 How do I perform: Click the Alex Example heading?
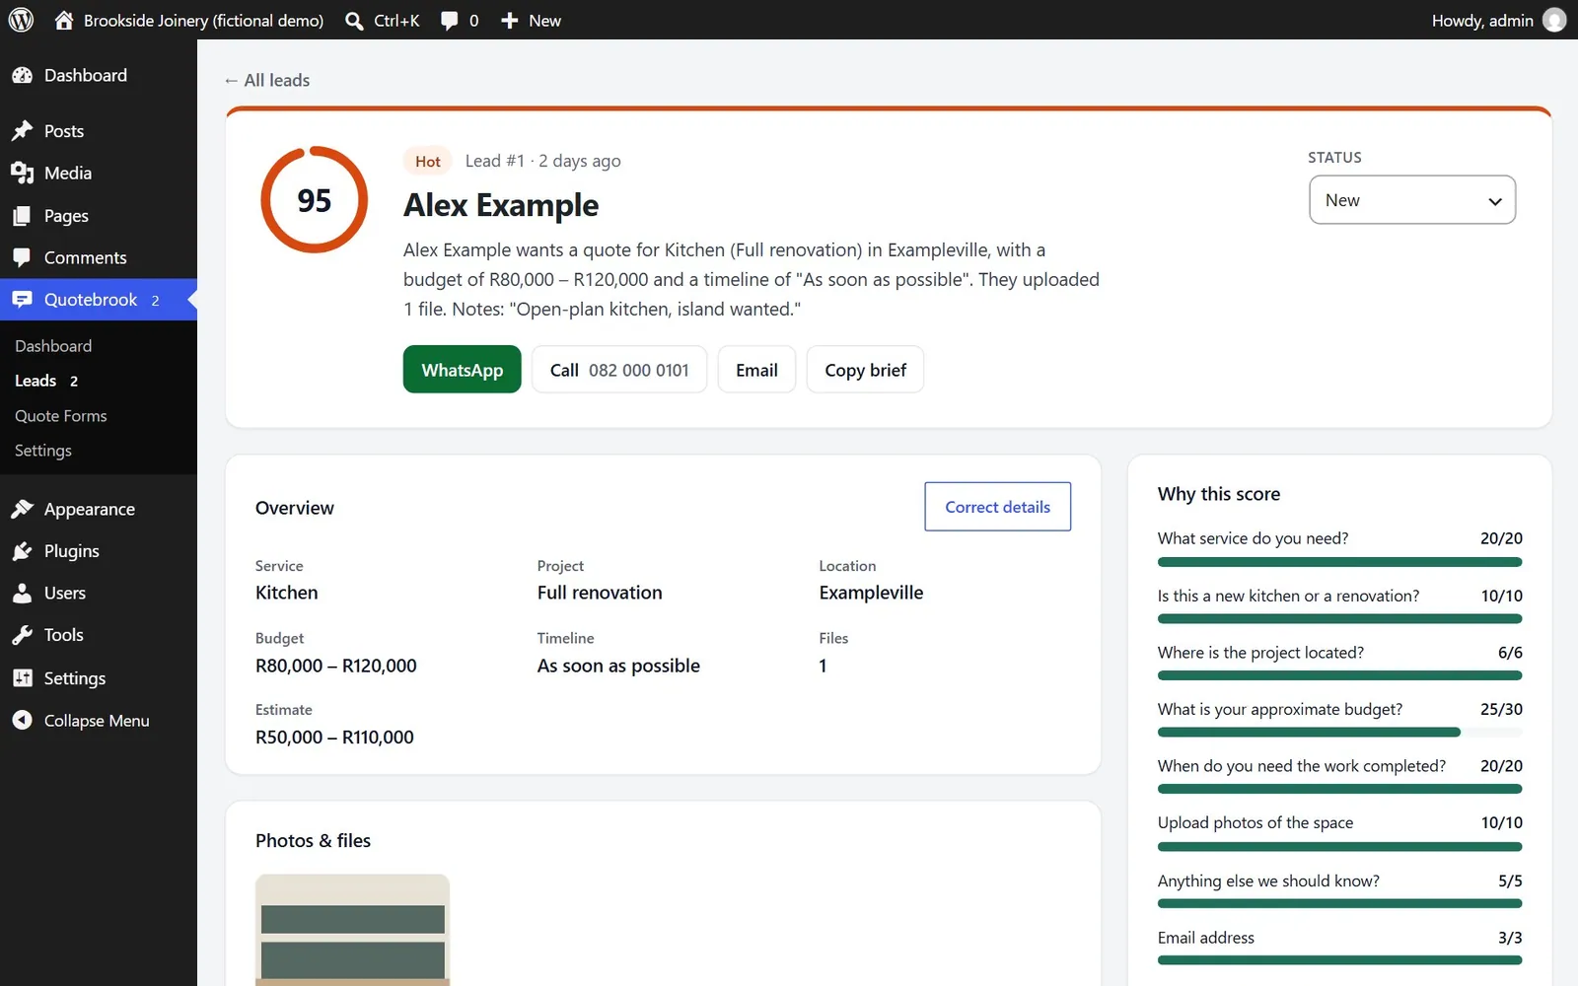pos(501,205)
